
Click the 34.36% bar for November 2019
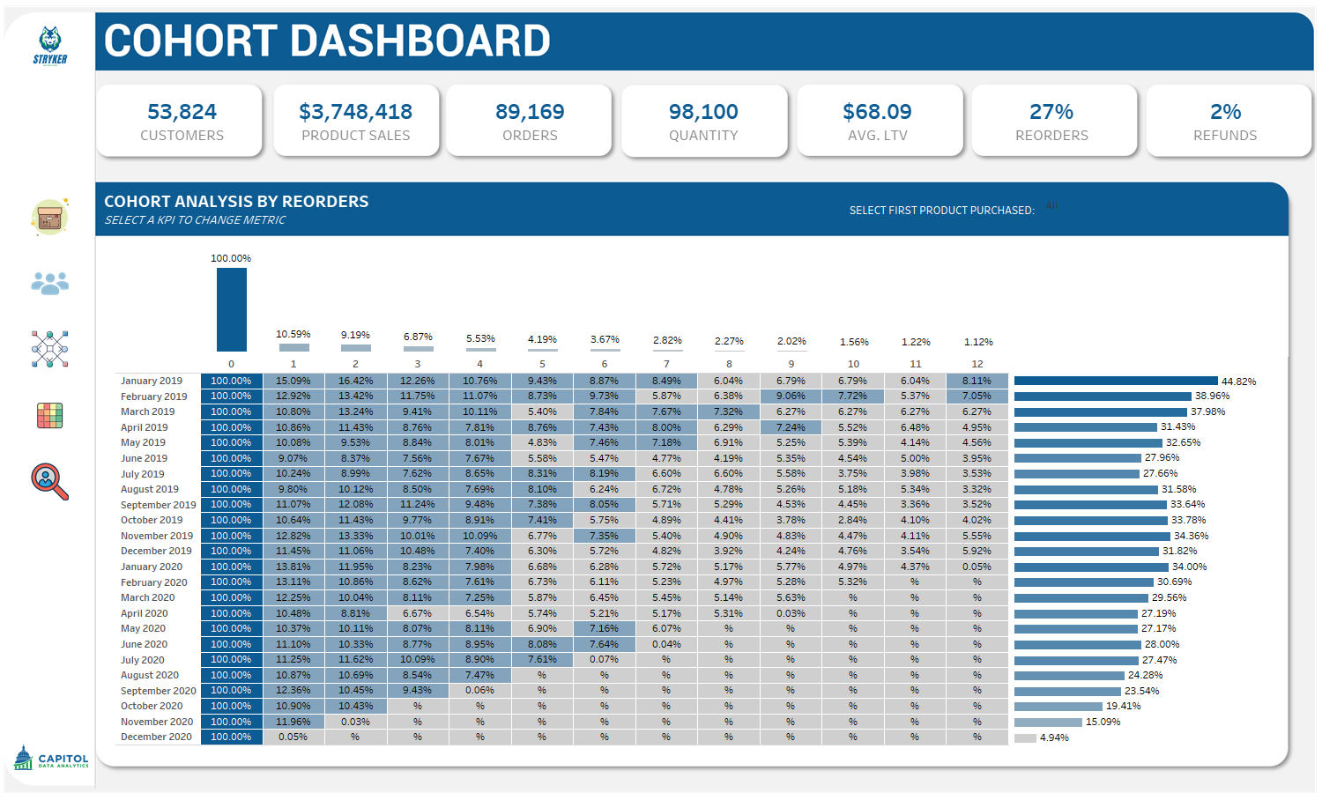[1092, 536]
